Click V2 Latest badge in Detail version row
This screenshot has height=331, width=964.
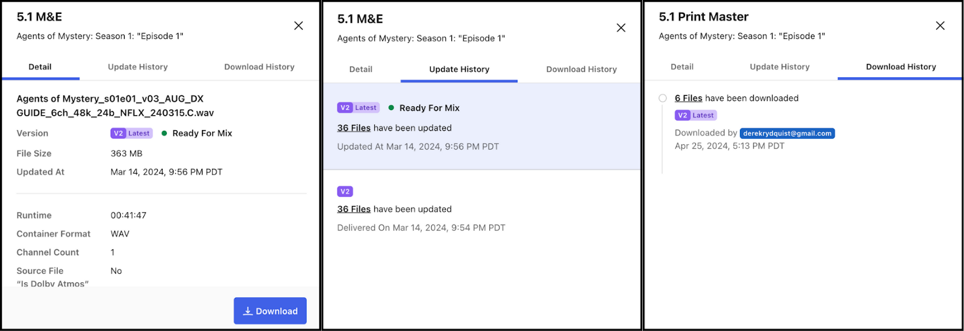131,133
